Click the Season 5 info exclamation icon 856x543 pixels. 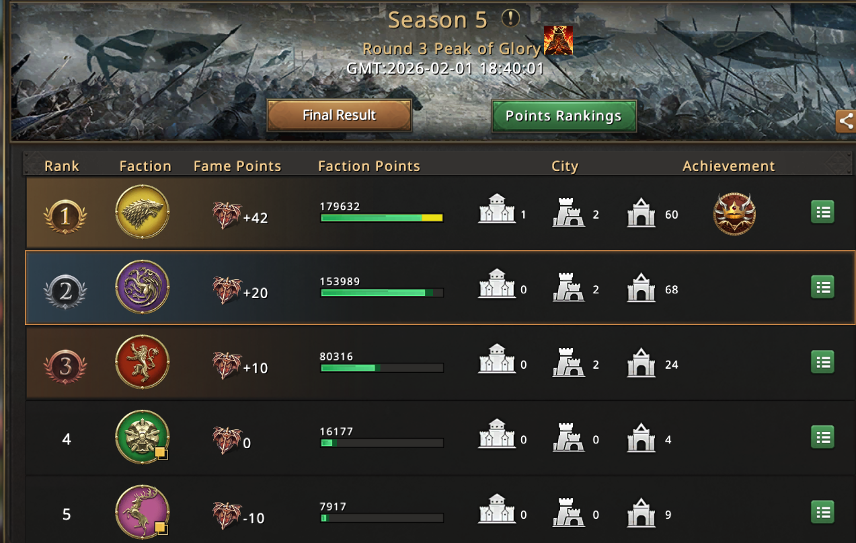[x=511, y=19]
